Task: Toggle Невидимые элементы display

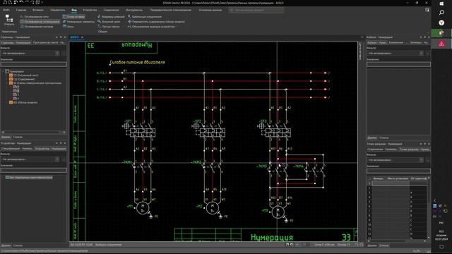Action: 78,22
